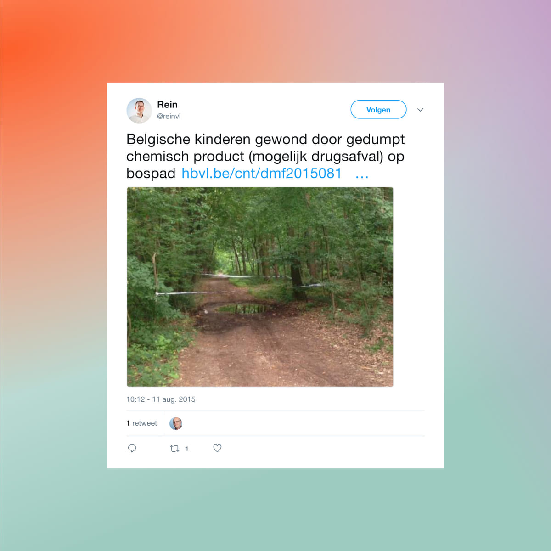Click the word 'bospad' before the link
551x551 pixels.
coord(151,174)
